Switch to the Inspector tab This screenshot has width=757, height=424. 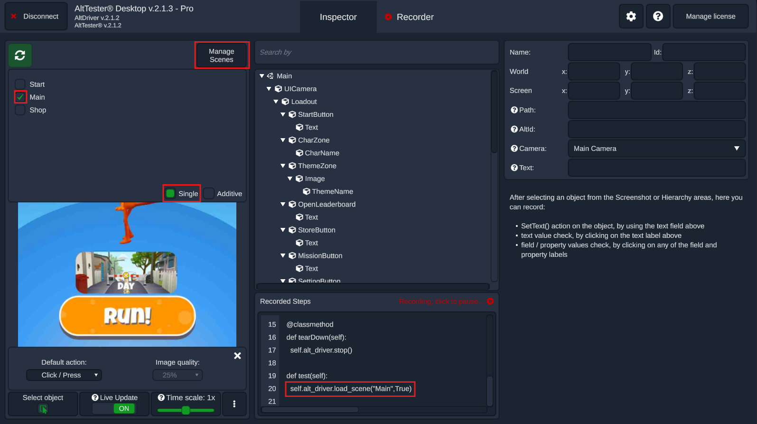338,17
